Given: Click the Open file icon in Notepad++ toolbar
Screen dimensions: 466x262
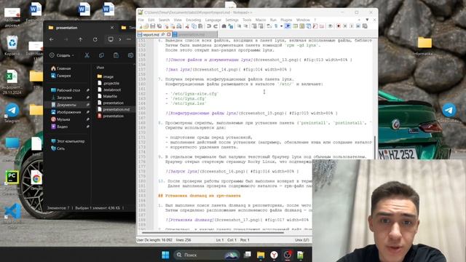Looking at the screenshot, I should [146, 26].
